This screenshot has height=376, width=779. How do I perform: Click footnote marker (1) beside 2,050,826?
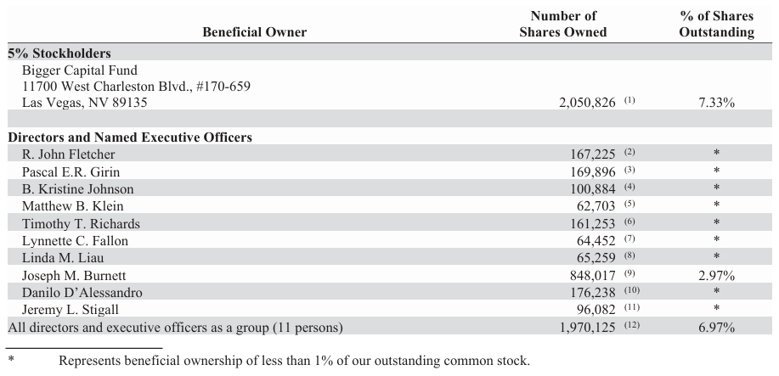click(629, 100)
